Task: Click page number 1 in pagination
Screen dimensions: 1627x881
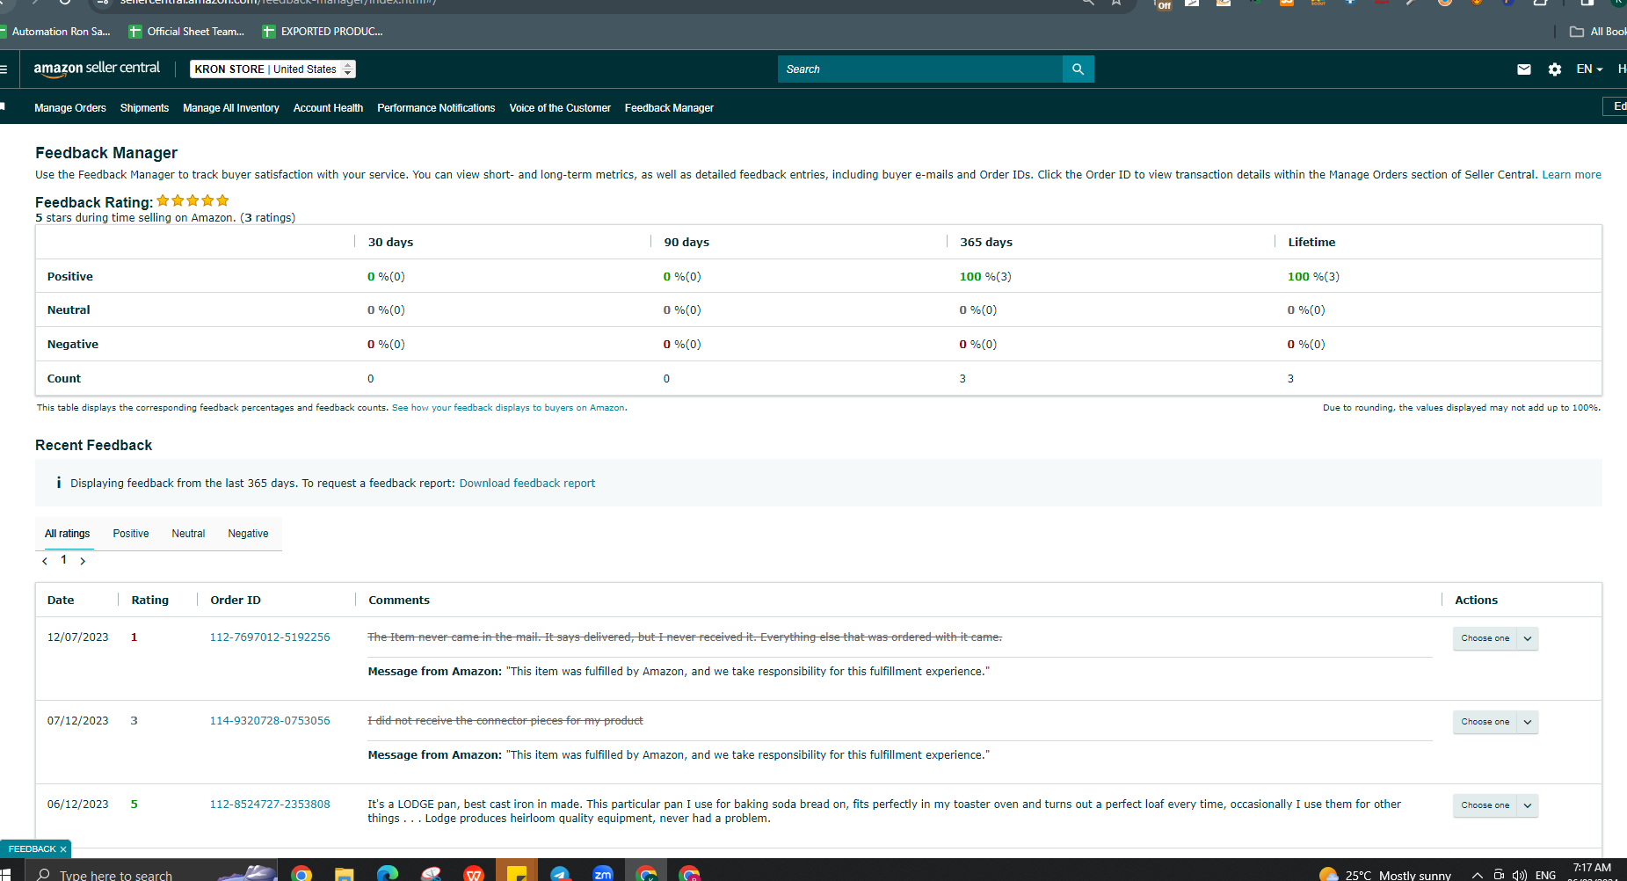Action: pos(63,560)
